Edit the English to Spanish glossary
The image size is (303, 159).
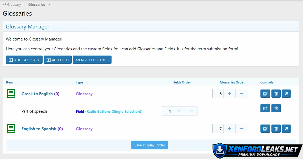[265, 129]
